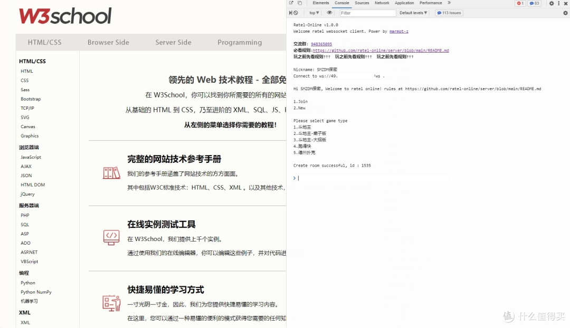The image size is (570, 328).
Task: Open the marmot-z author link in console
Action: (399, 32)
